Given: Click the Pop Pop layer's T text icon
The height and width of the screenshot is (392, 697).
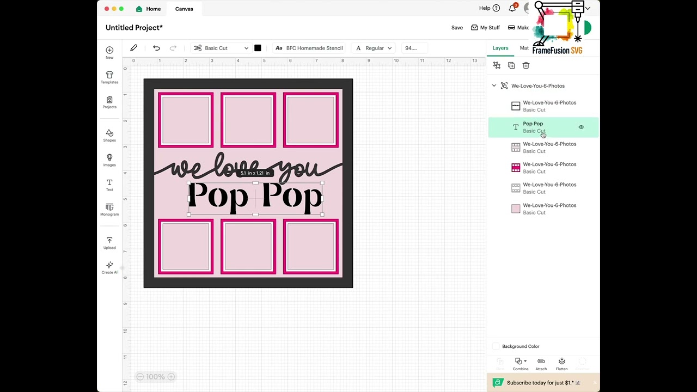Looking at the screenshot, I should point(516,127).
